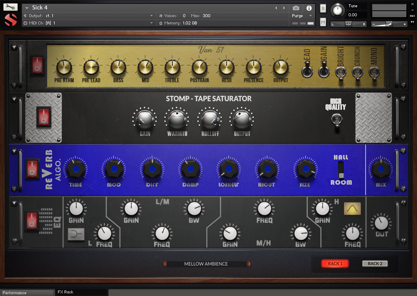The width and height of the screenshot is (417, 296).
Task: Click the volume plus icon
Action: (x=405, y=24)
